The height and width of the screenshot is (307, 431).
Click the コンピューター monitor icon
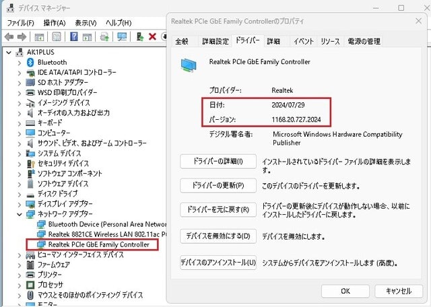(x=30, y=133)
